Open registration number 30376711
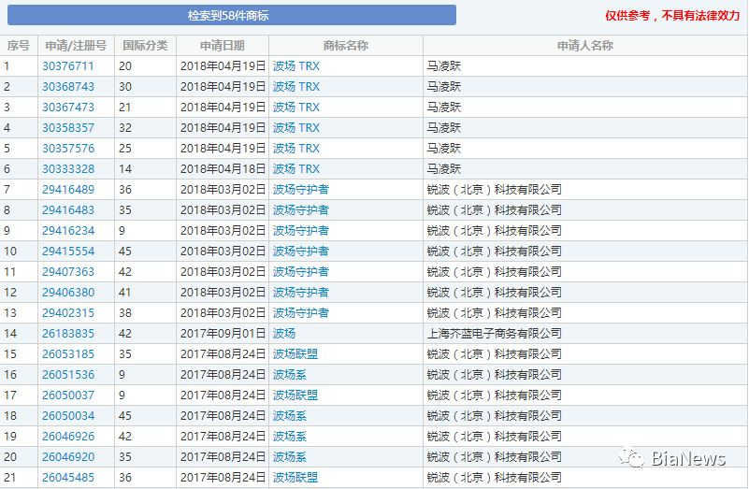The width and height of the screenshot is (749, 489). [x=68, y=65]
